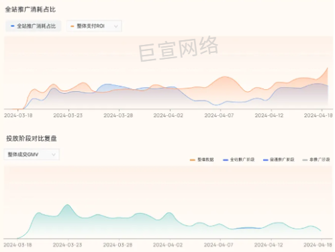335x252 pixels.
Task: Click 2024-04-18 on the GMV chart axis
Action: pos(318,245)
